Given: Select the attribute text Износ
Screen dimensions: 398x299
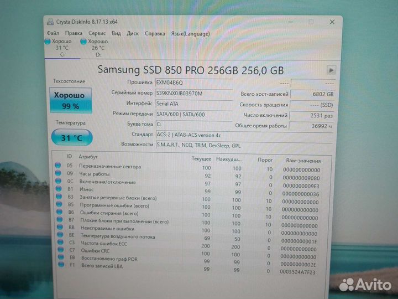Looking at the screenshot, I should (87, 189).
